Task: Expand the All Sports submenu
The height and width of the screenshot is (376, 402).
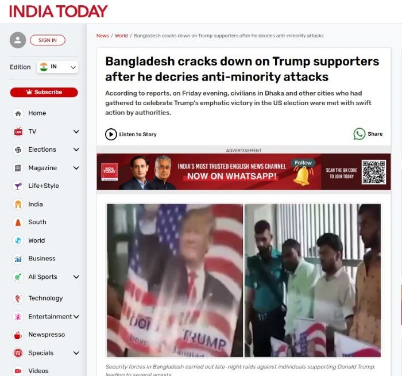Action: [76, 277]
